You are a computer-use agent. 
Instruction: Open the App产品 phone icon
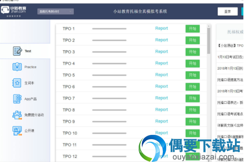coord(17,99)
